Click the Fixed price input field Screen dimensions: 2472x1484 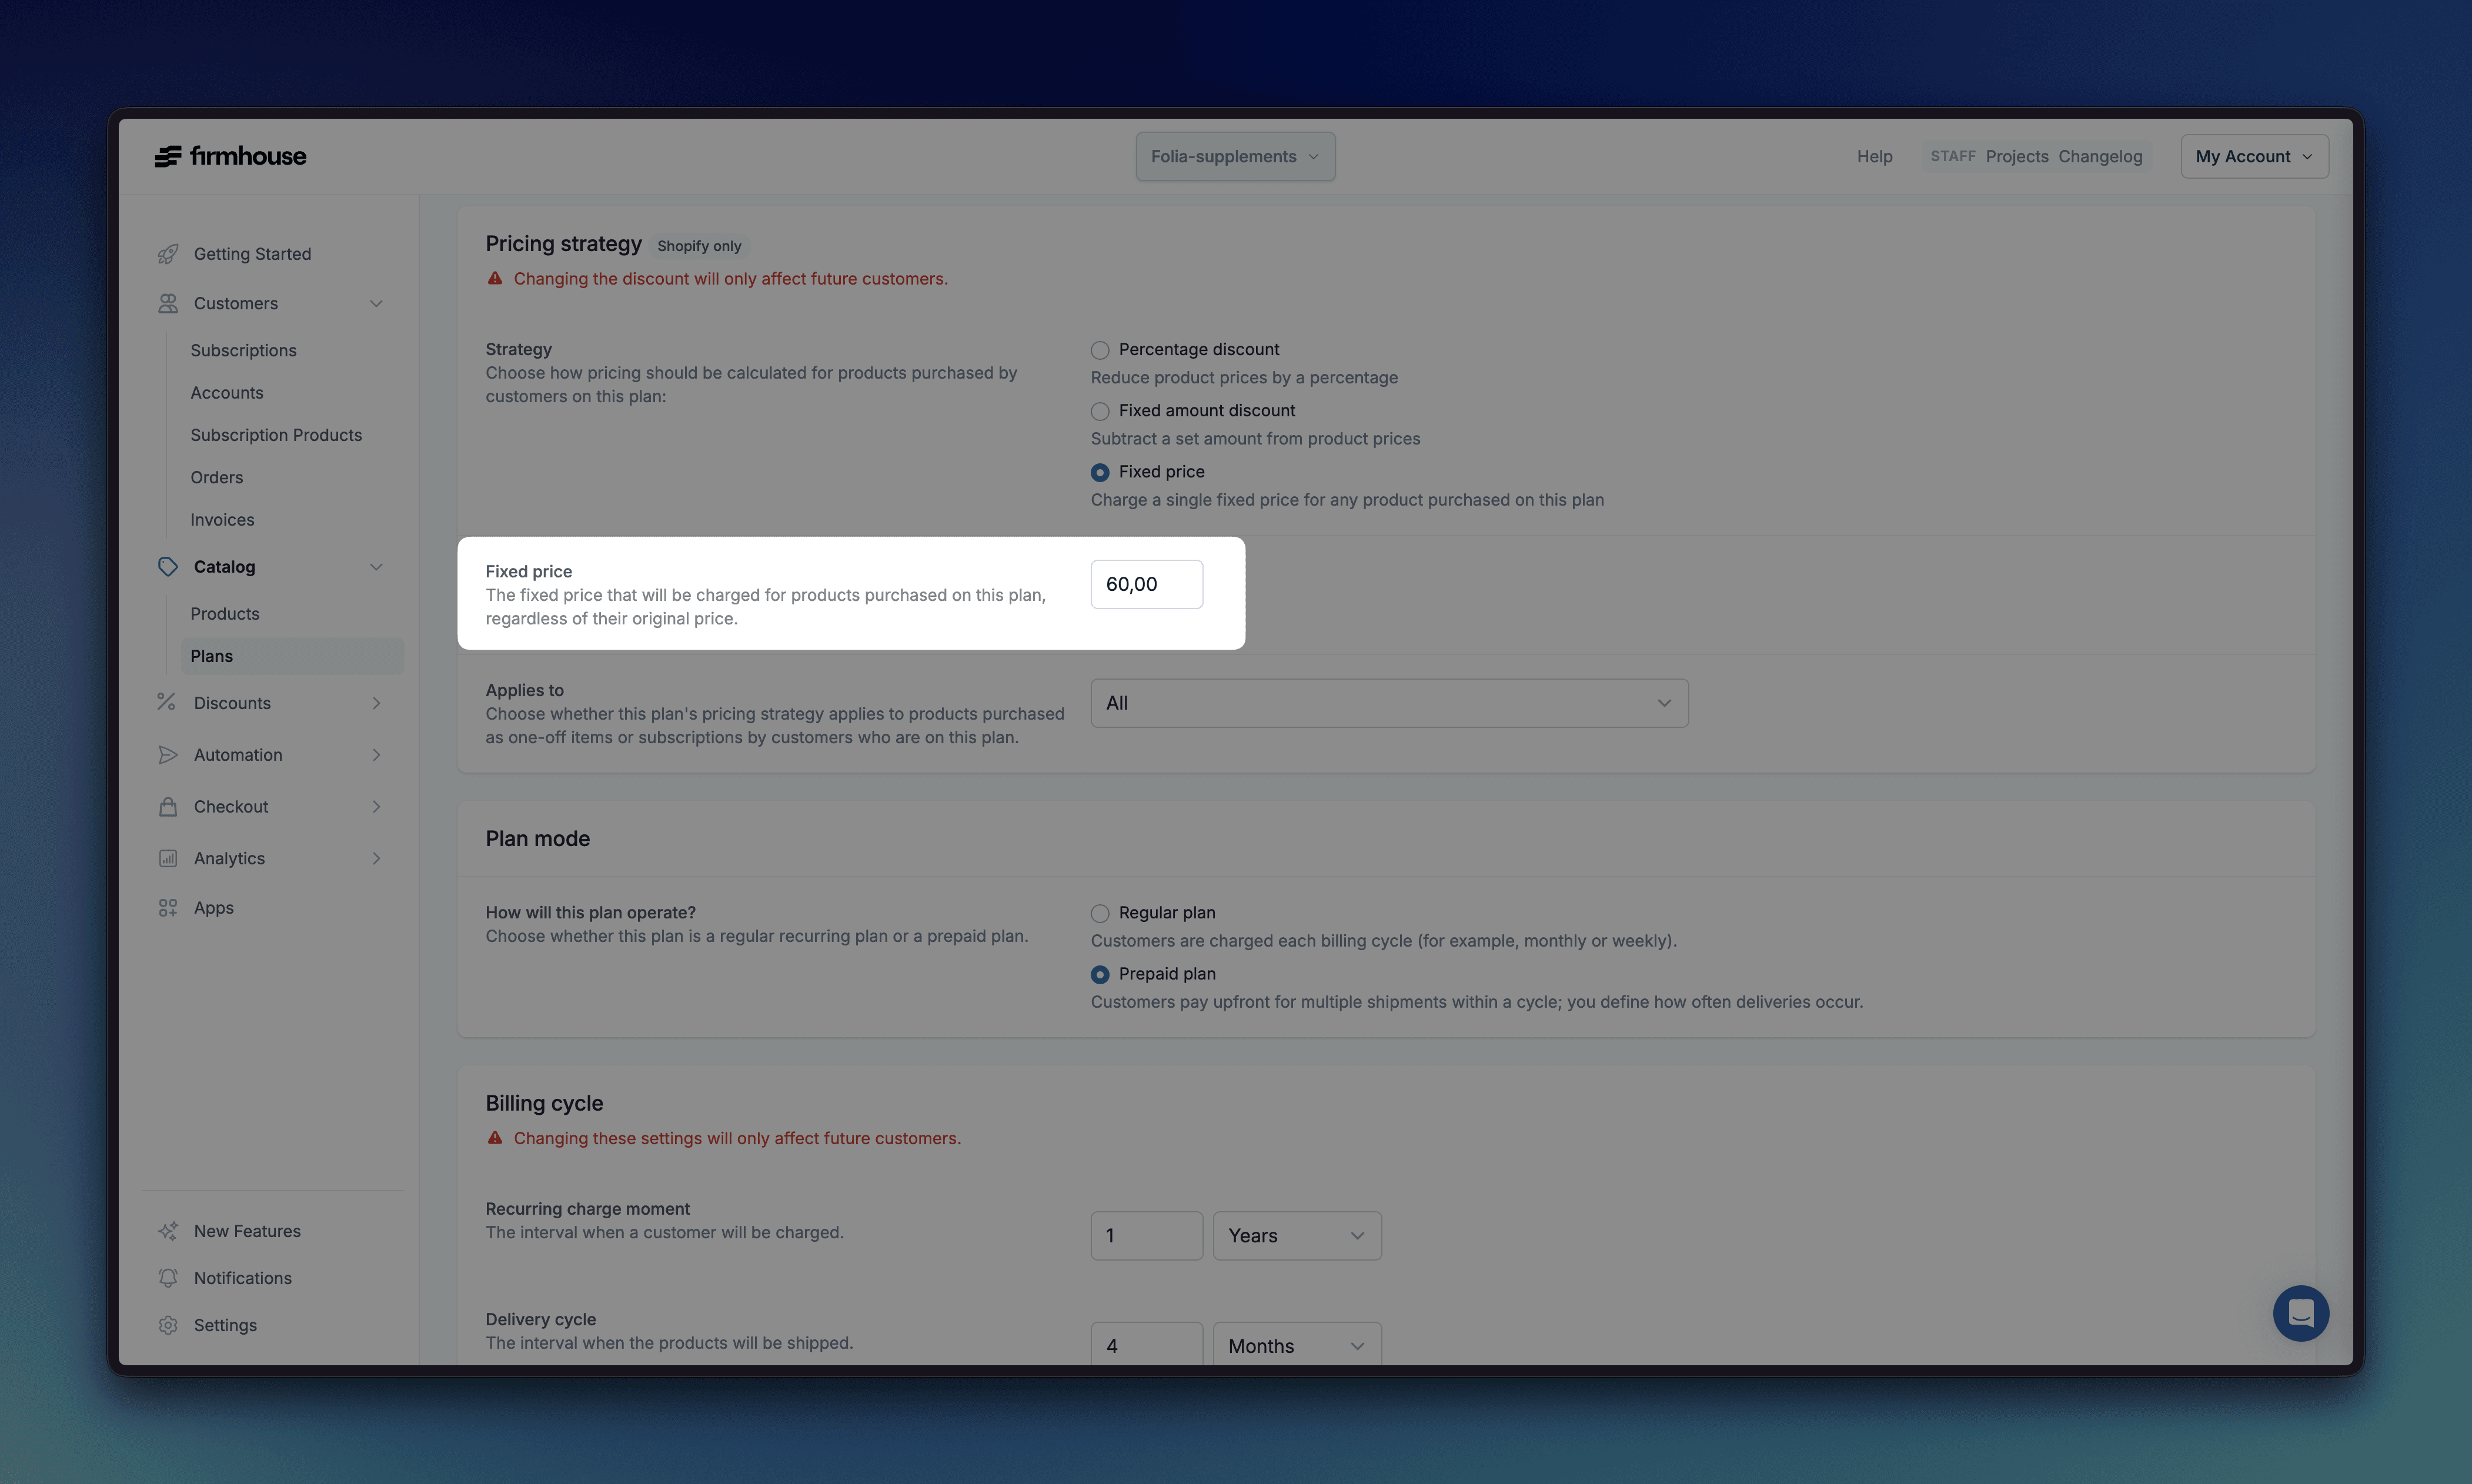1146,584
